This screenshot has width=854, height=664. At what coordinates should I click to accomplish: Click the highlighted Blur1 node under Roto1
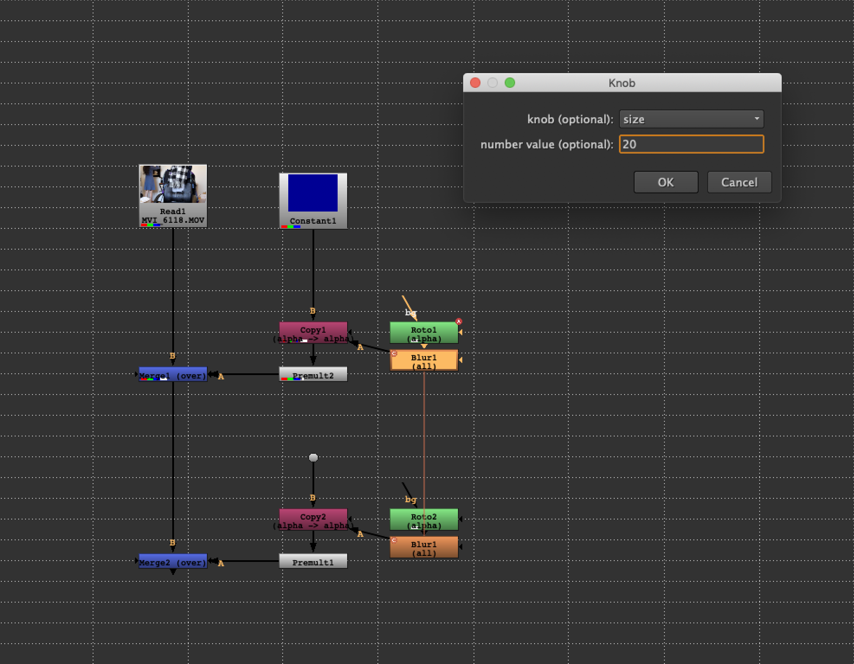(423, 360)
